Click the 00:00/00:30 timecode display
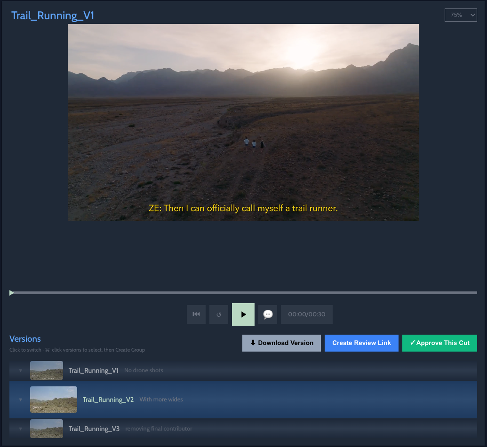 pyautogui.click(x=307, y=314)
